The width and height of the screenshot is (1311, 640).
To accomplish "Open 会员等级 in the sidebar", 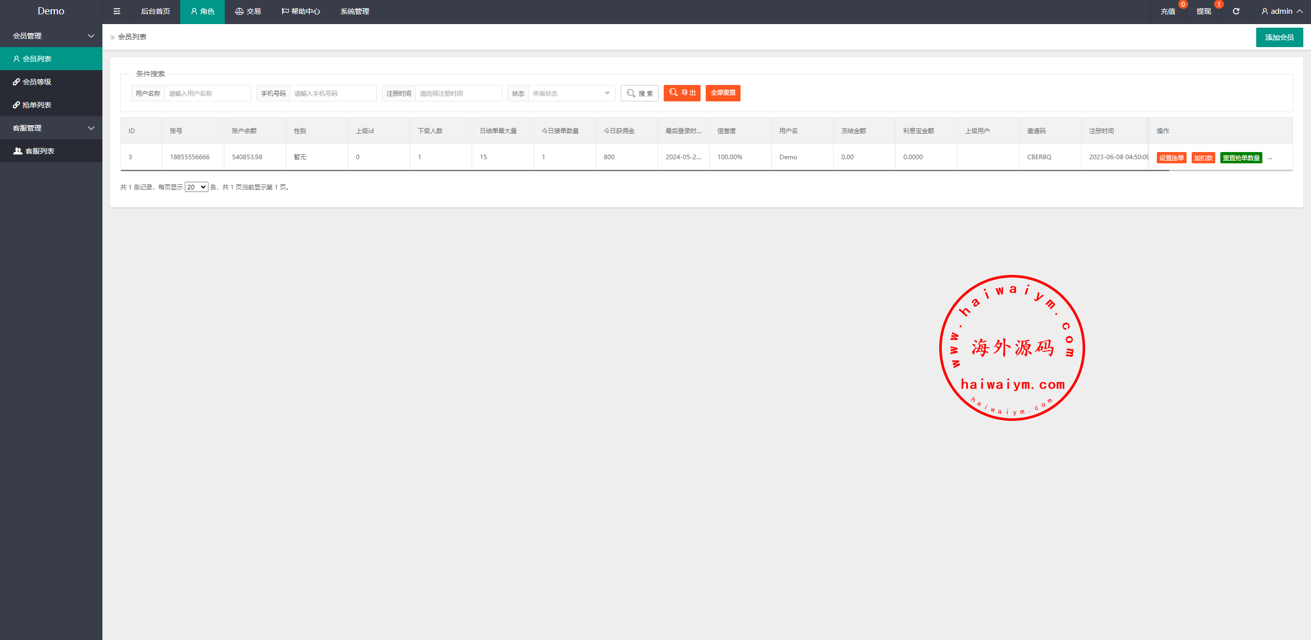I will coord(36,82).
